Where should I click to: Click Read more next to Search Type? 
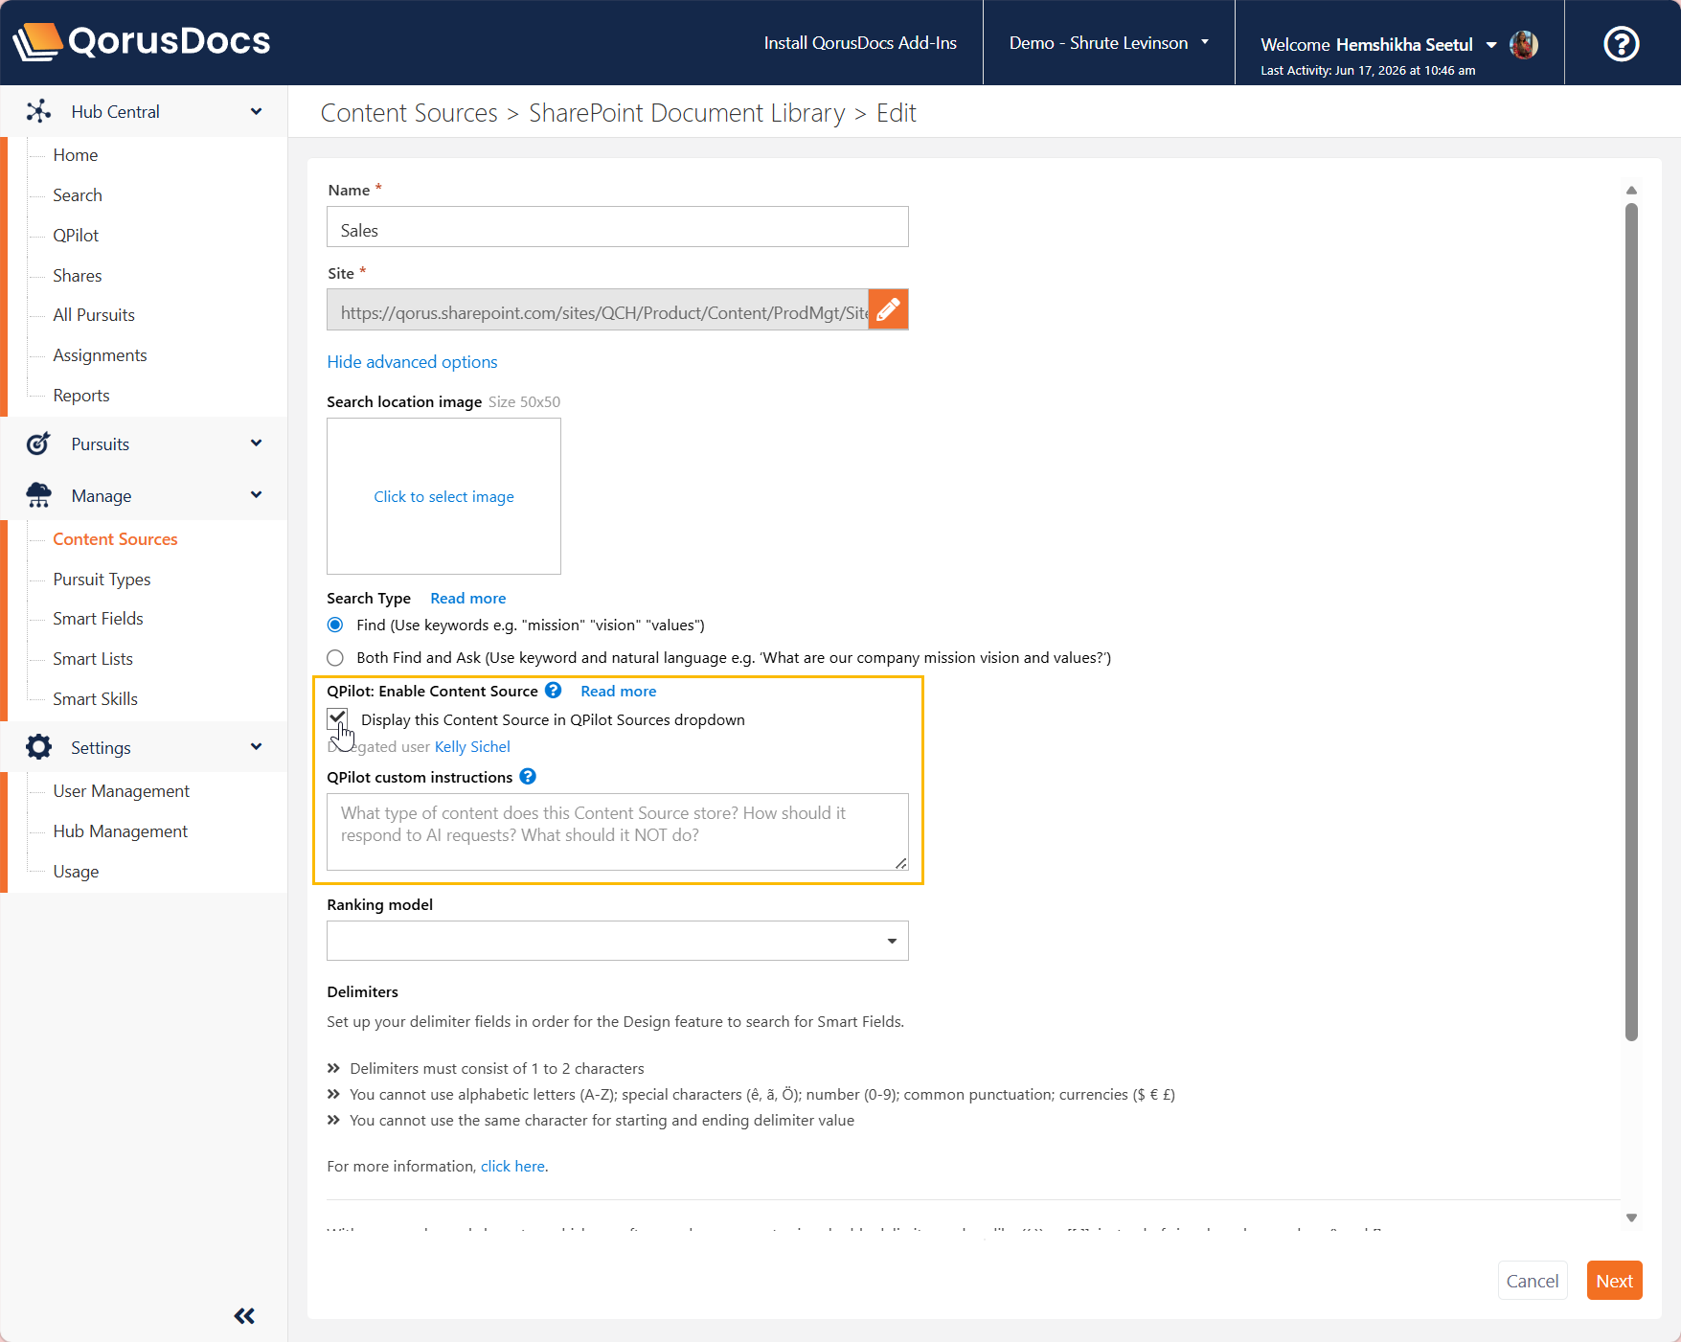tap(467, 599)
